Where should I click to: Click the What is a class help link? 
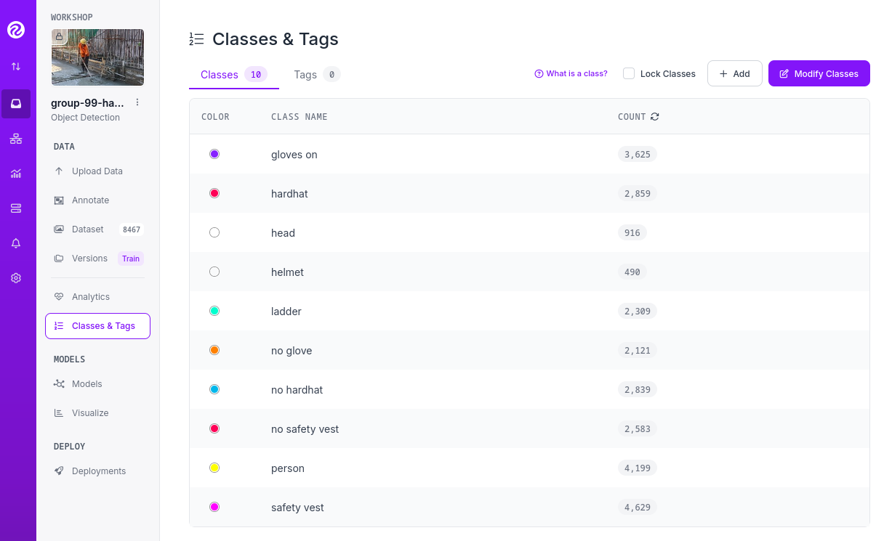[x=571, y=73]
